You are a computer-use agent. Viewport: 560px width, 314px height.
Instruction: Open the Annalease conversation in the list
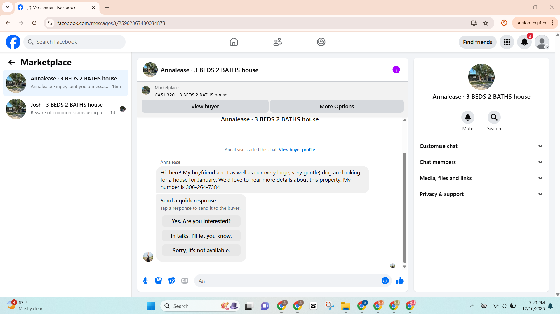point(66,83)
